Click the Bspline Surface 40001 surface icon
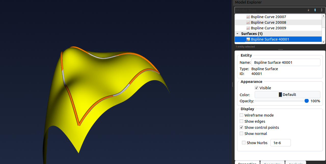Viewport: 326px width, 164px height. 248,39
